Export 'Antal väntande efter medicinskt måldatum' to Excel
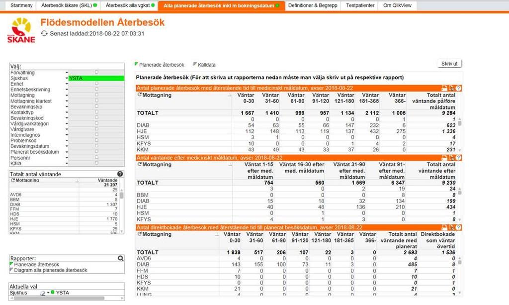 point(451,158)
